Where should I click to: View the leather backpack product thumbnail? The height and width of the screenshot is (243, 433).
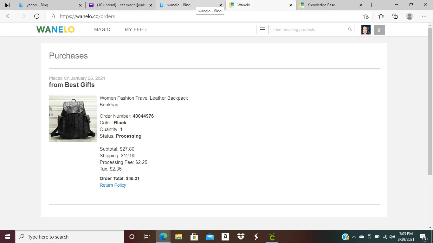coord(73,118)
